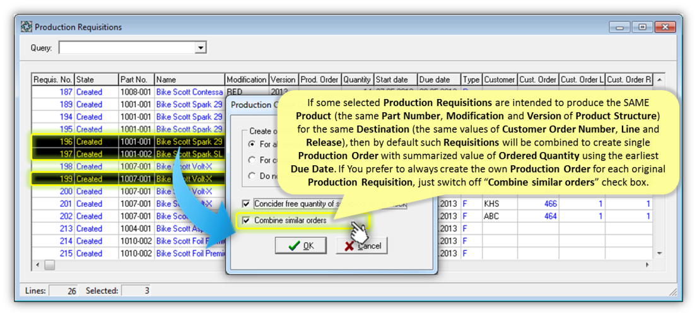Screen dimensions: 697x316
Task: Click customer KHS cell
Action: click(x=499, y=204)
